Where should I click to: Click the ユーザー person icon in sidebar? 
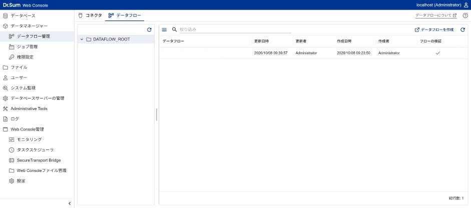point(5,77)
